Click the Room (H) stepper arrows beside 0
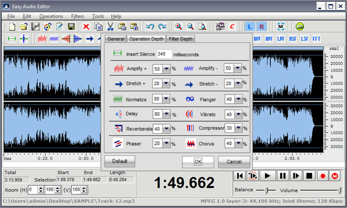The image size is (347, 208). click(40, 189)
